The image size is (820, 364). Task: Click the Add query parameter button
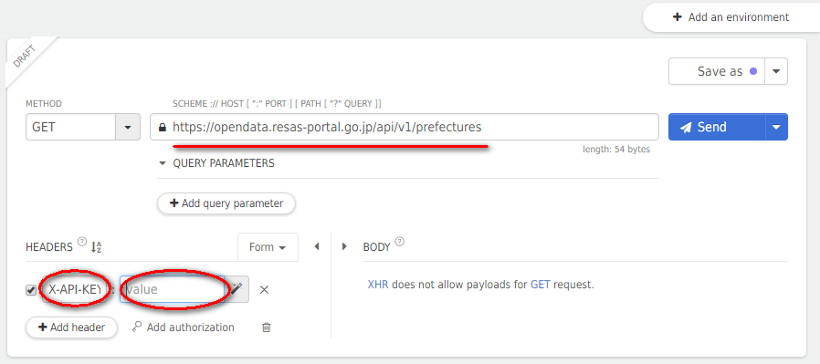click(x=226, y=203)
